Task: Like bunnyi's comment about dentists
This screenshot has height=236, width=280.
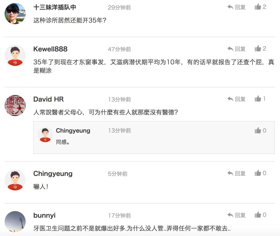Action: point(258,215)
